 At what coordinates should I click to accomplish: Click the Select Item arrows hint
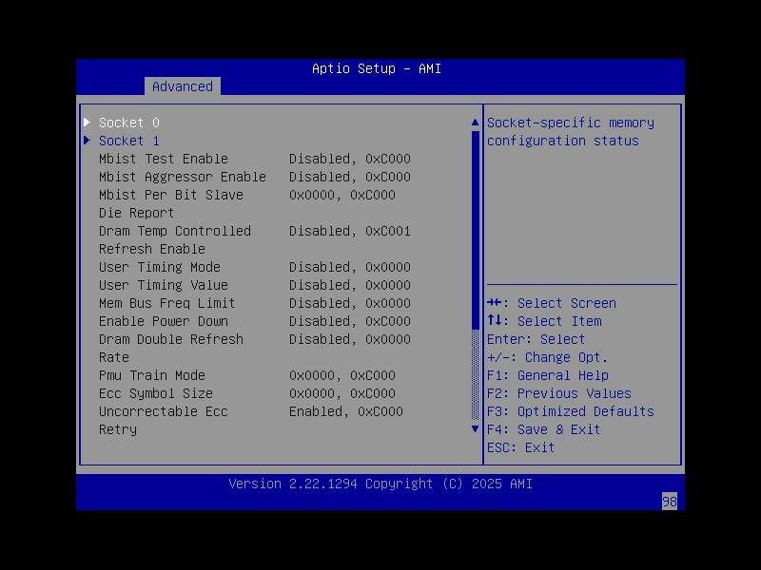544,321
